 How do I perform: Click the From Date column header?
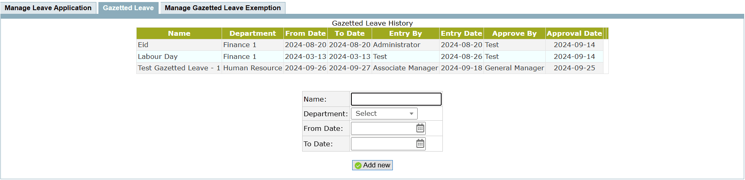click(305, 33)
